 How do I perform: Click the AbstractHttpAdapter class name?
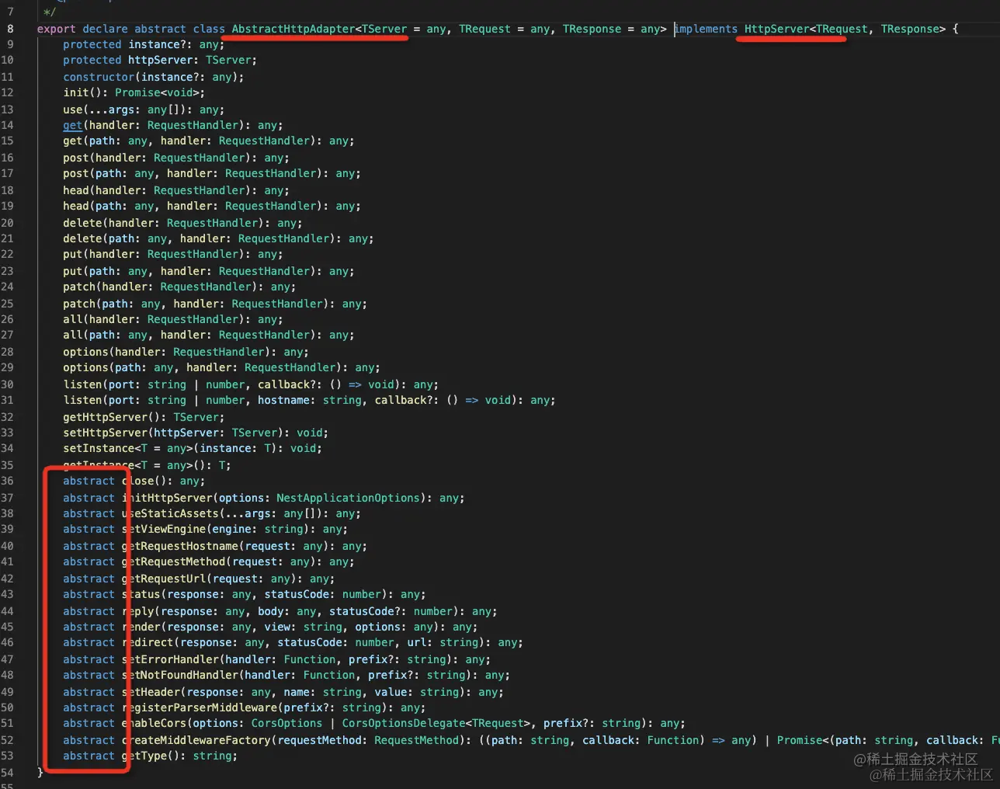tap(293, 29)
